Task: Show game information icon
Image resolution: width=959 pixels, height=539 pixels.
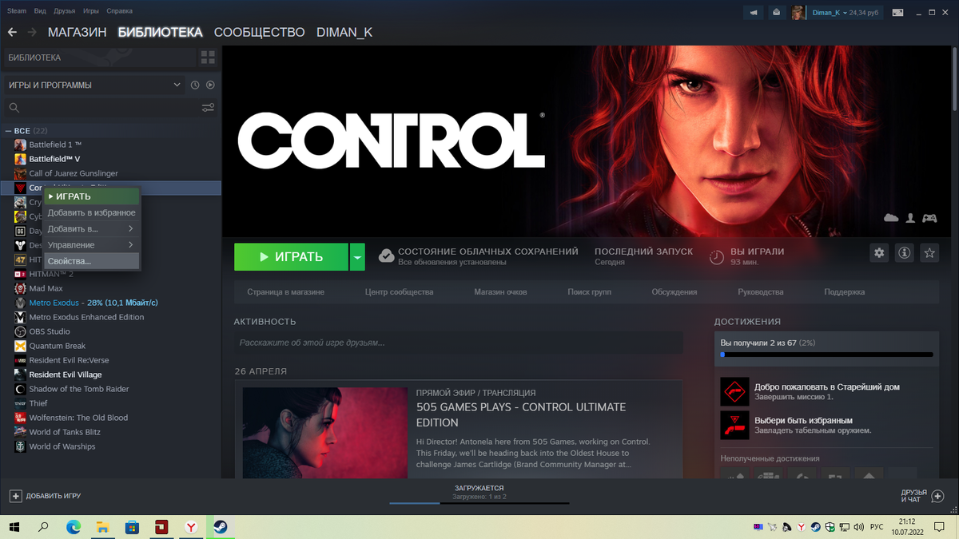Action: click(x=905, y=252)
